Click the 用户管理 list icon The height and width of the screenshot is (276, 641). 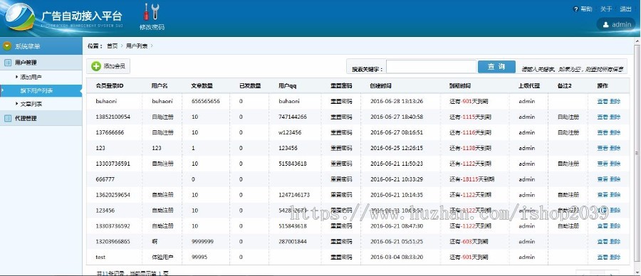[x=7, y=63]
